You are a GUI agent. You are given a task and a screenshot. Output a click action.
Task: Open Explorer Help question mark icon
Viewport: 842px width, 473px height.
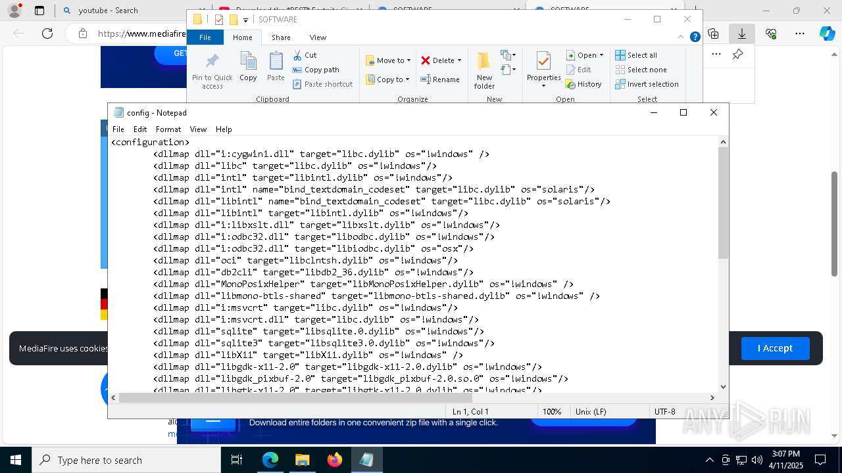tap(695, 37)
